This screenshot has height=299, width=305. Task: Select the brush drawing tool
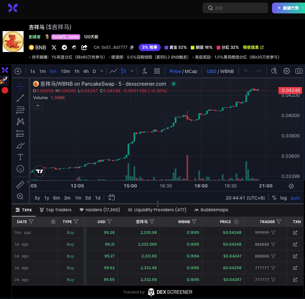(20, 146)
